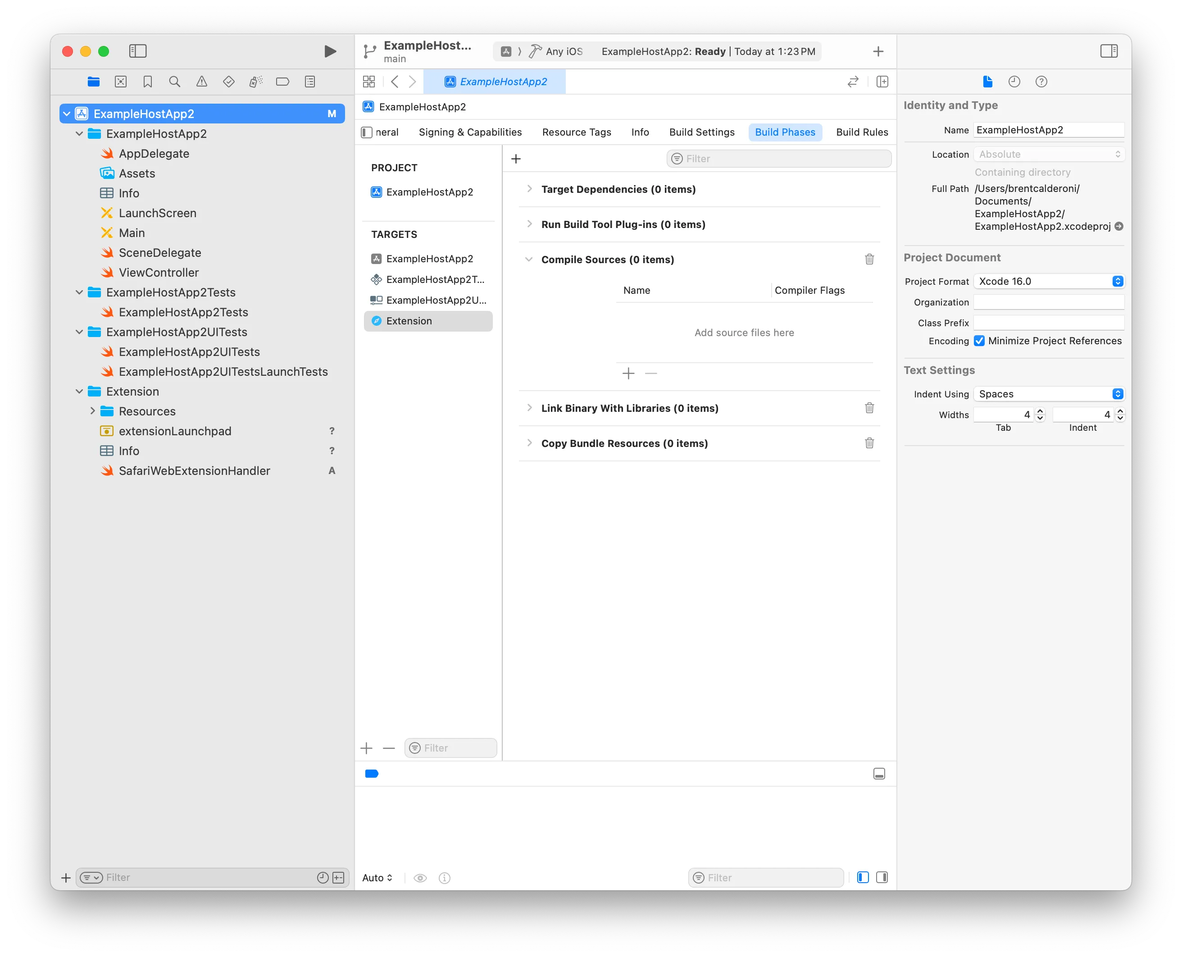Expand Target Dependencies section

click(529, 189)
